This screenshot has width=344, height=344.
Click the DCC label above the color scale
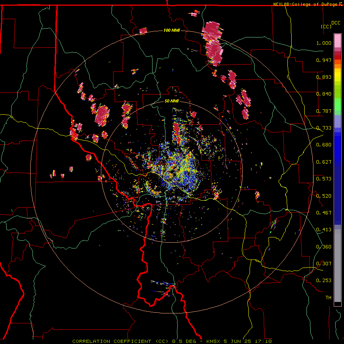pyautogui.click(x=336, y=23)
